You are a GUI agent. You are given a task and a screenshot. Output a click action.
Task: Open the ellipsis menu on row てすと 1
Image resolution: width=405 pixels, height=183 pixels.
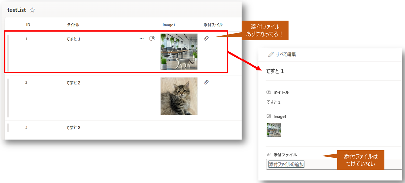(x=141, y=39)
